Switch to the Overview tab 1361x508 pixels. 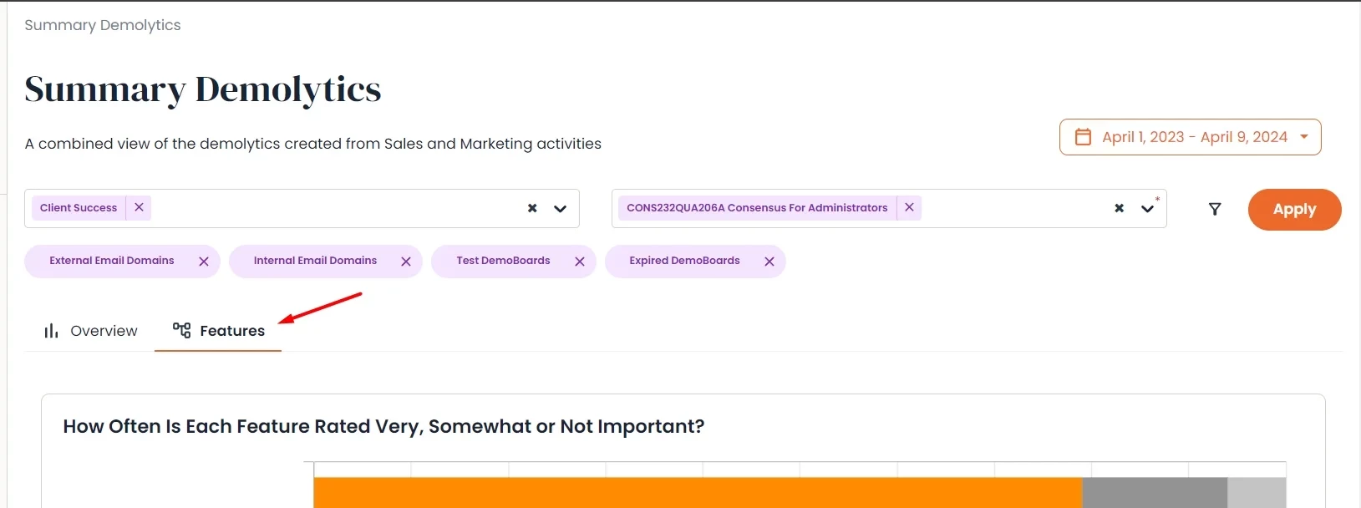tap(90, 331)
